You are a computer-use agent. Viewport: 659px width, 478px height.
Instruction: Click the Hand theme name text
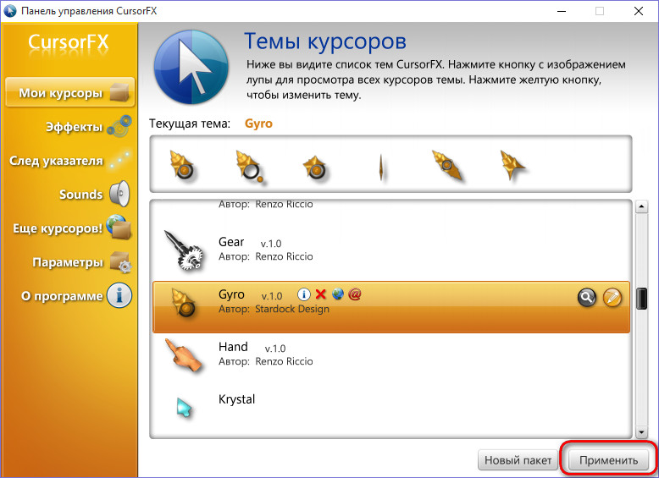[233, 347]
